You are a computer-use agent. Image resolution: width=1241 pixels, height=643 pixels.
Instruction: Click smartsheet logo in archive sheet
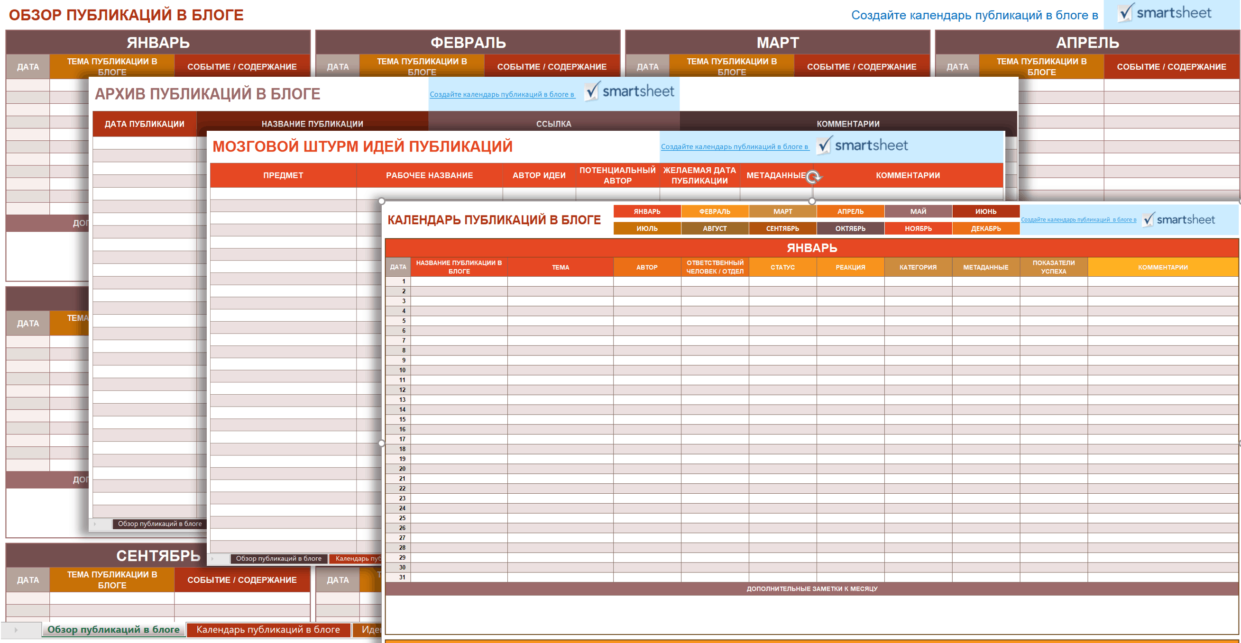point(629,91)
